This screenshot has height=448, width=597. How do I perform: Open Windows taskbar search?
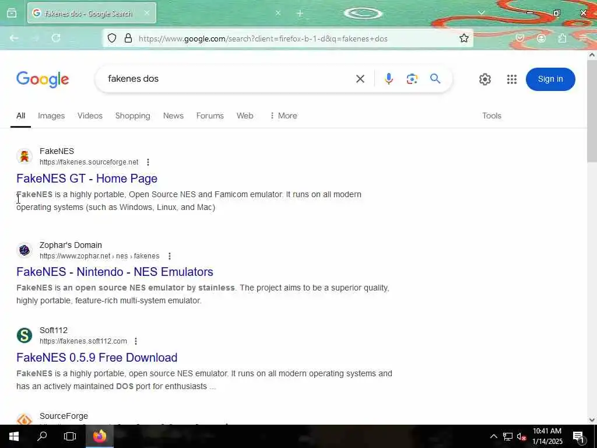pos(42,436)
